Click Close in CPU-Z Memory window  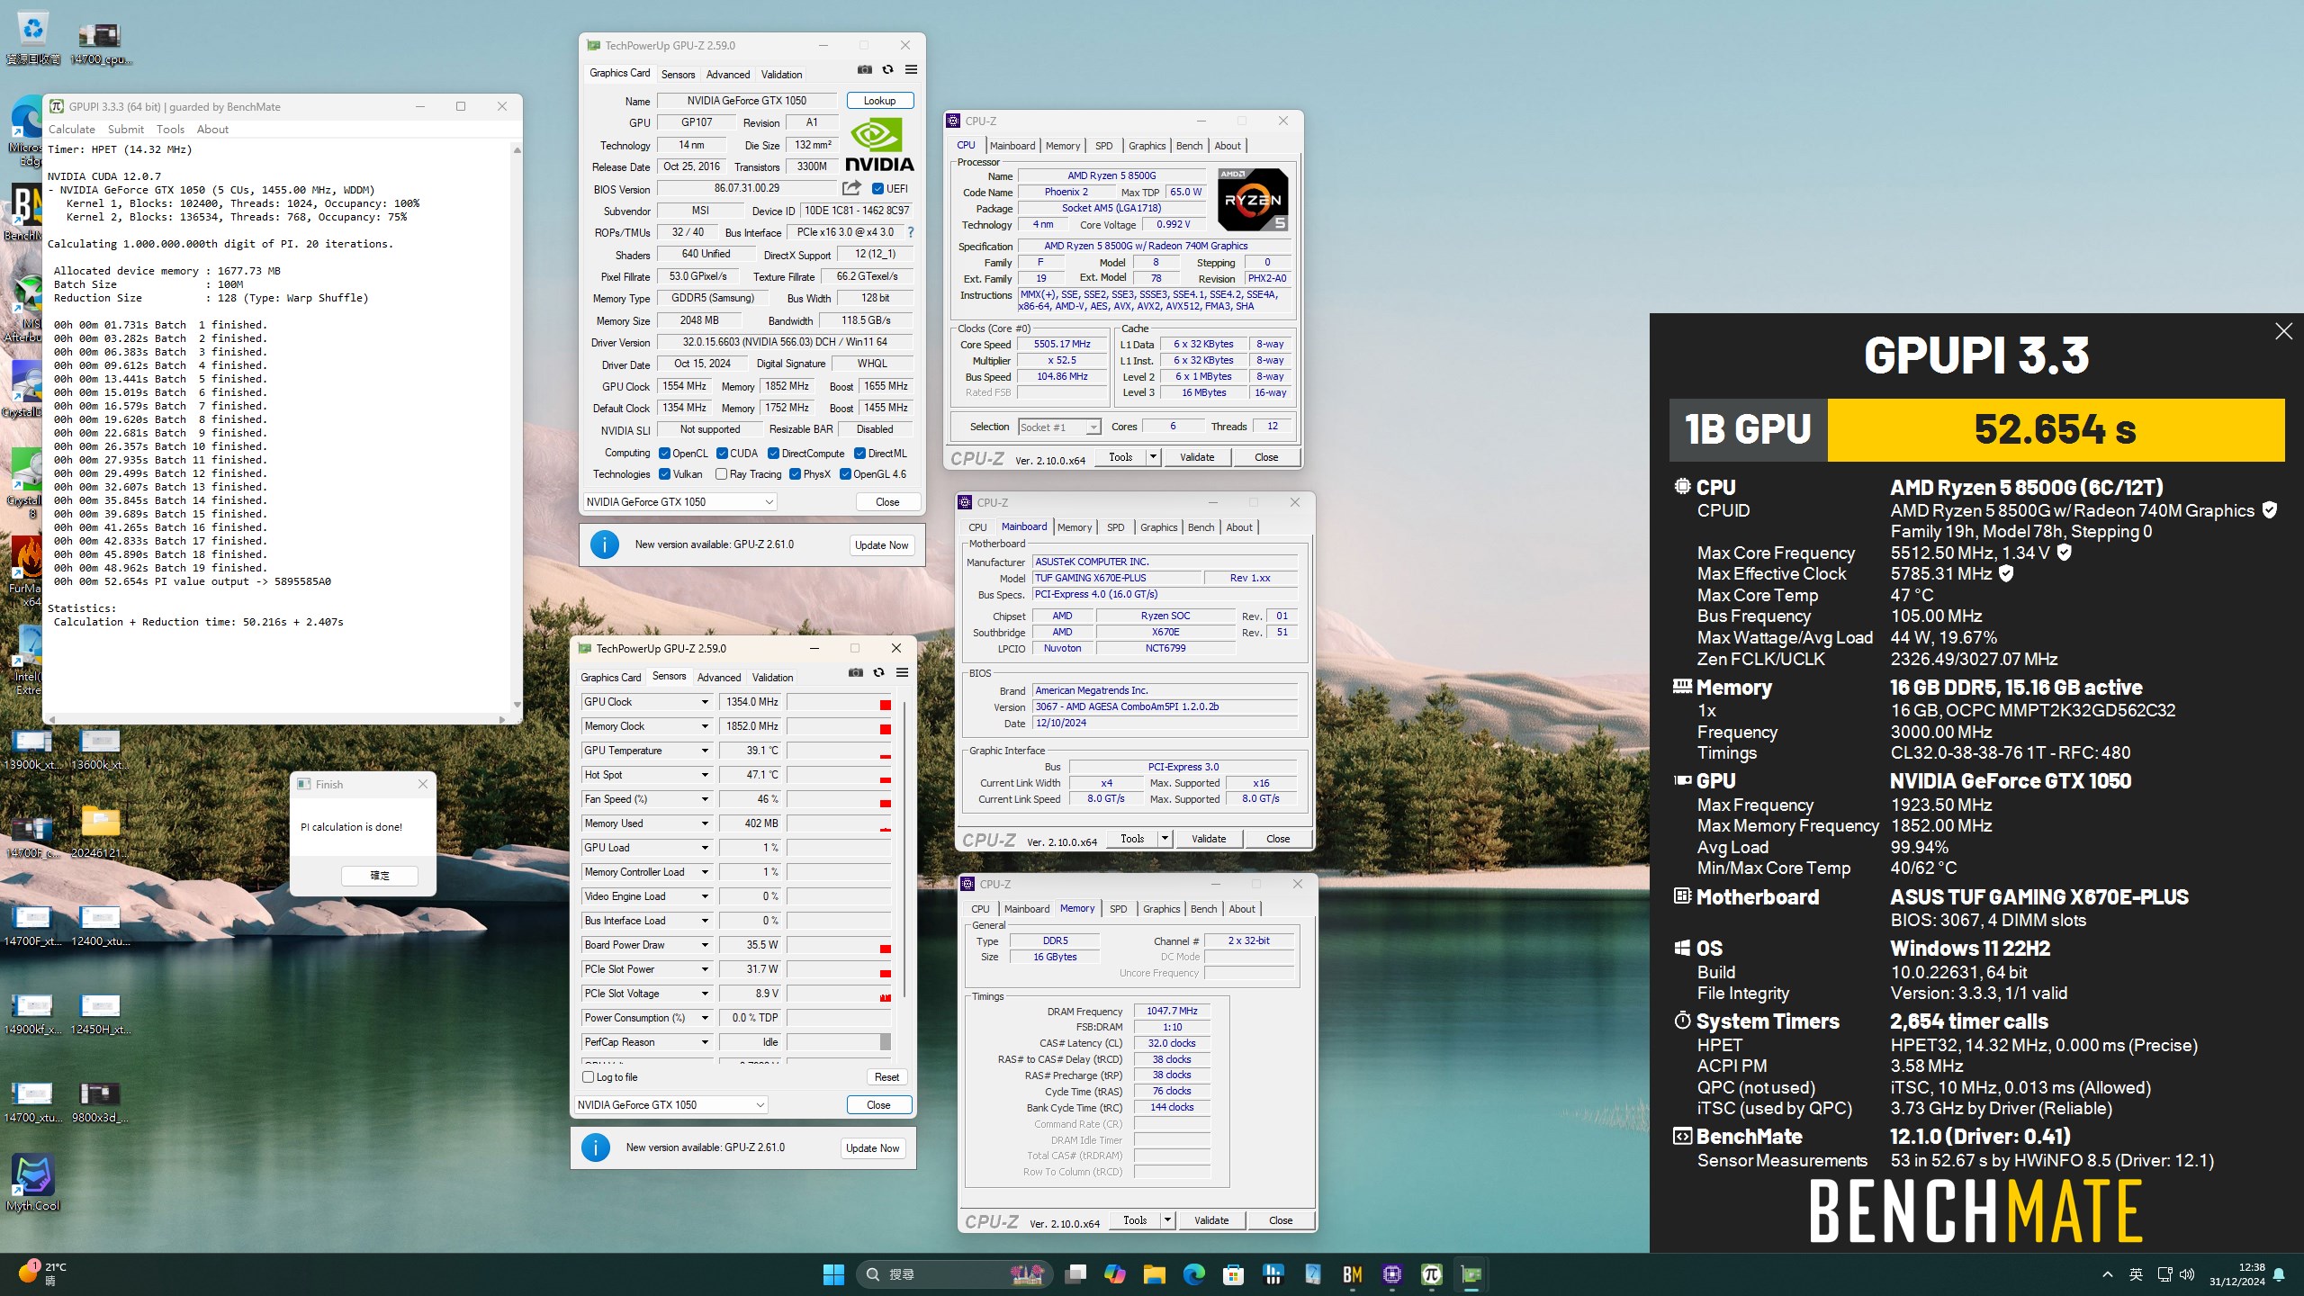[x=1280, y=1220]
